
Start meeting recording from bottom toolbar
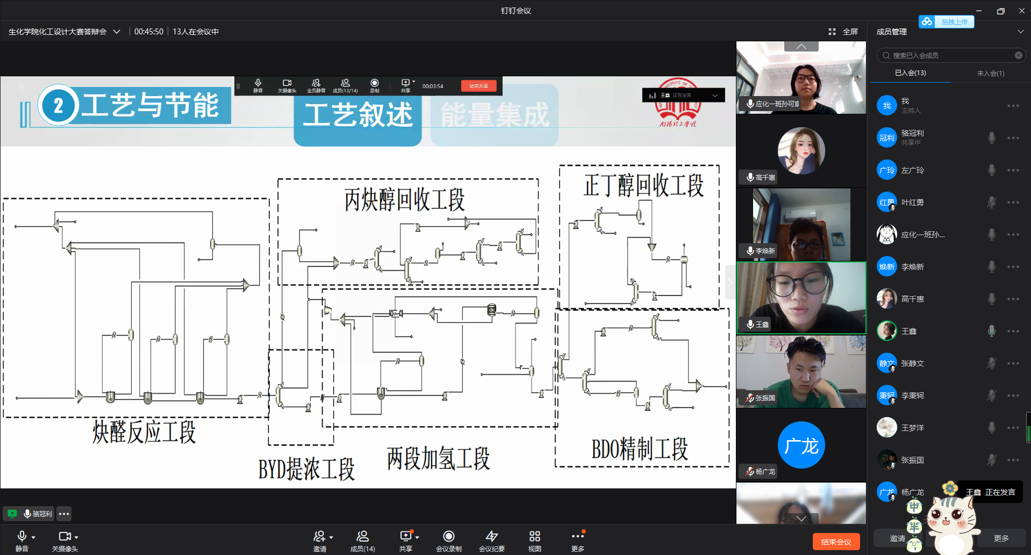(449, 537)
